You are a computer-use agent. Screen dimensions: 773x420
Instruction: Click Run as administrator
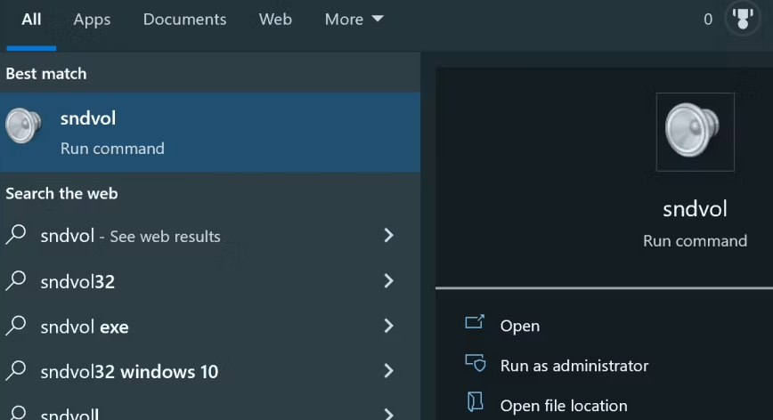click(574, 366)
